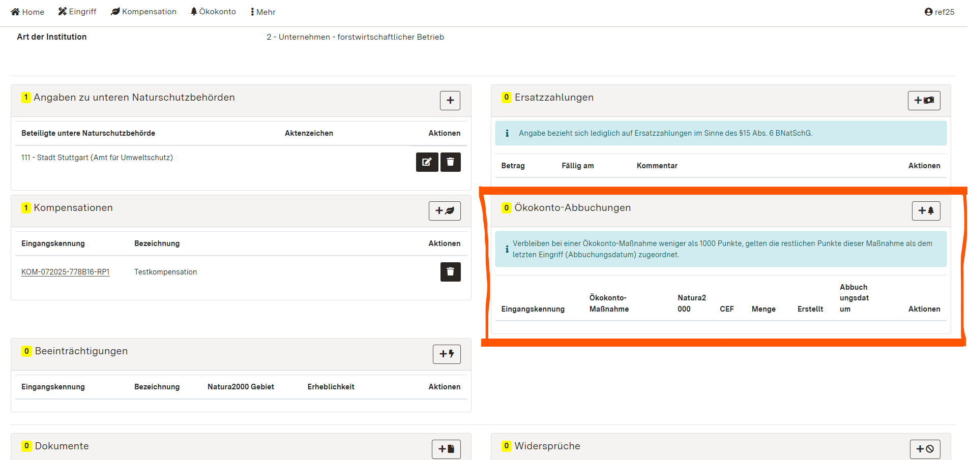This screenshot has height=460, width=971.
Task: Add a new Ersatzzahlung payment
Action: [924, 101]
